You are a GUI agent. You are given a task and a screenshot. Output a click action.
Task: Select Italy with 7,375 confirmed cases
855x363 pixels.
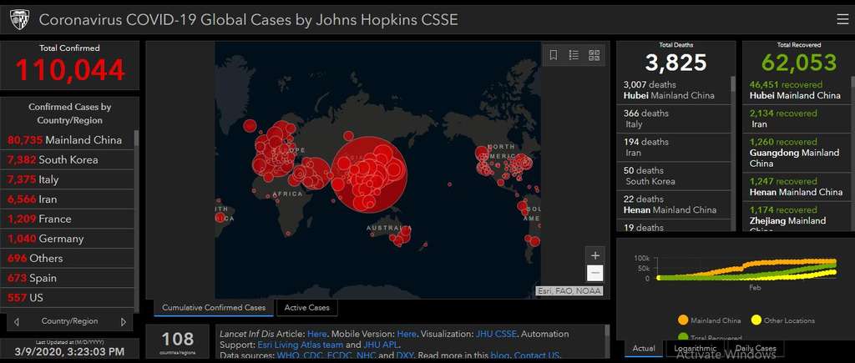click(x=67, y=179)
